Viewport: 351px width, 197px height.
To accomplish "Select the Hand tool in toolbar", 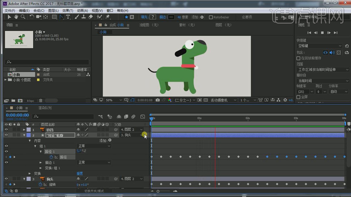I will click(x=16, y=17).
